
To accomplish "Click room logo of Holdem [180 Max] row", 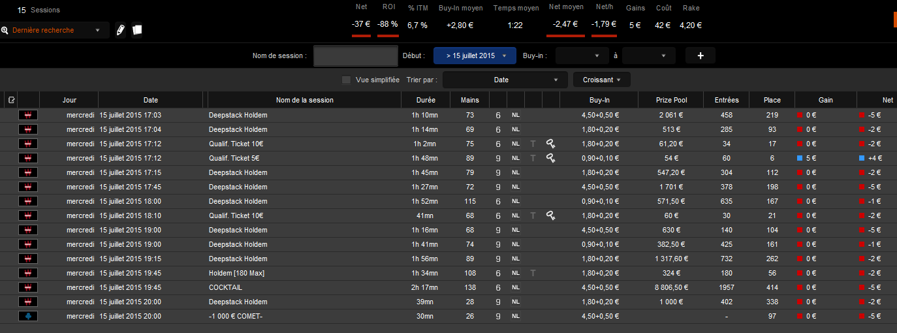I will tap(28, 273).
